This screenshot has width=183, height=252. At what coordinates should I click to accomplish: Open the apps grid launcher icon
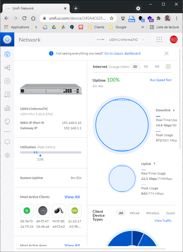coord(159,40)
